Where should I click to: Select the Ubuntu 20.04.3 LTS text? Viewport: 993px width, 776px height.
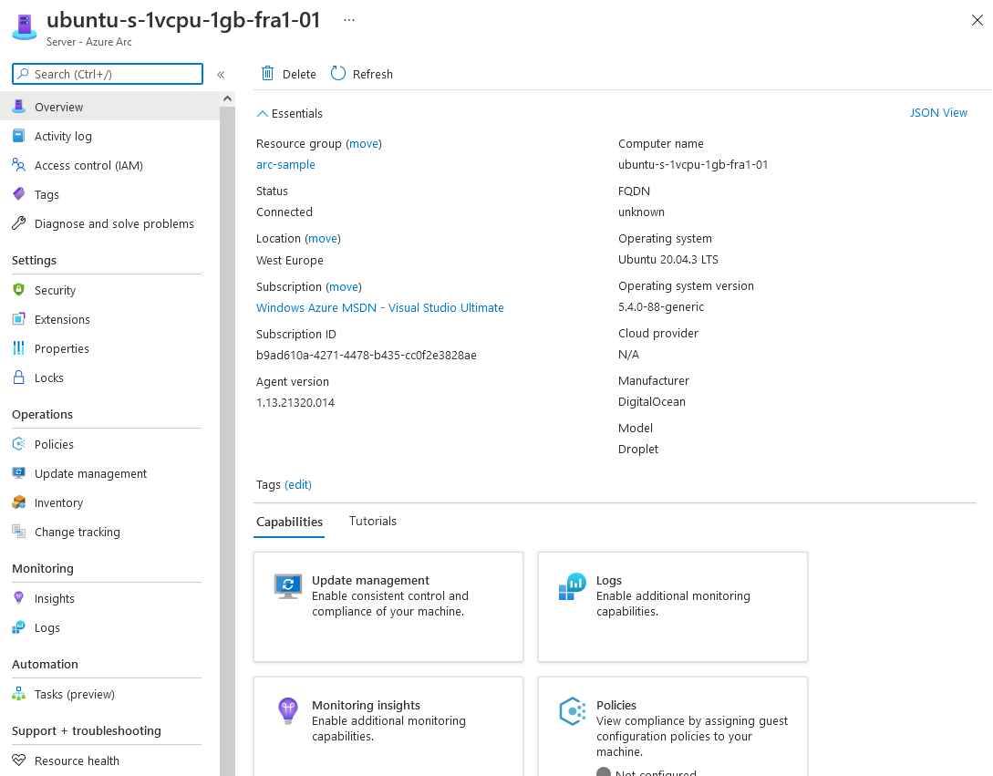coord(668,259)
